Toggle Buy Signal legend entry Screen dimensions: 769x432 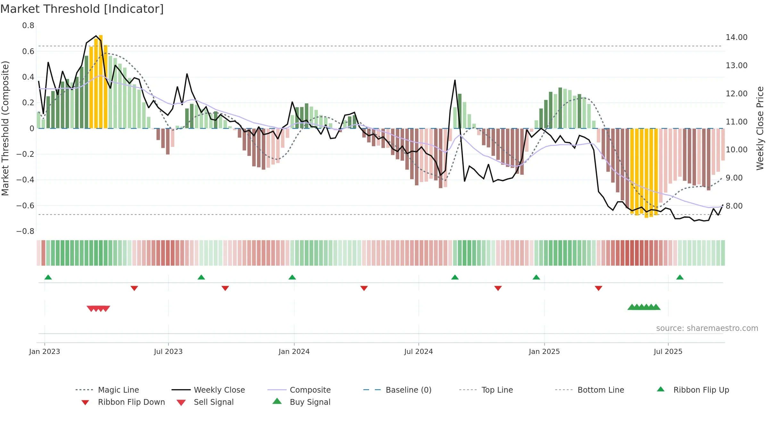pyautogui.click(x=301, y=402)
